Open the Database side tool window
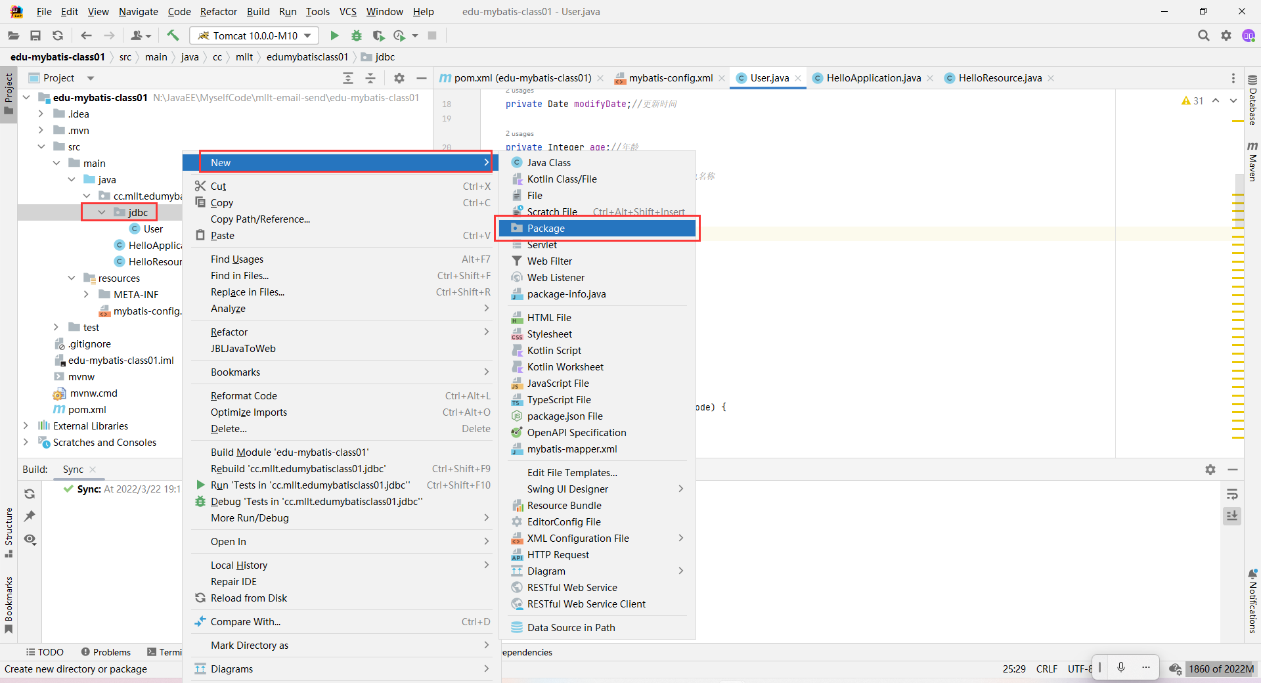Screen dimensions: 1261x683 pos(1252,100)
